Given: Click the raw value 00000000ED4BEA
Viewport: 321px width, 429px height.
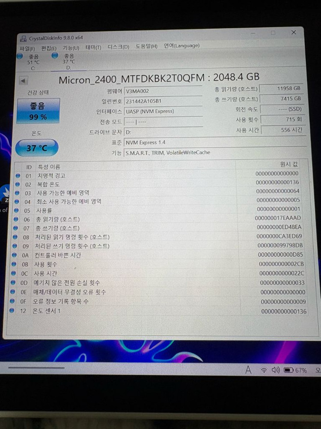Looking at the screenshot, I should [x=279, y=227].
